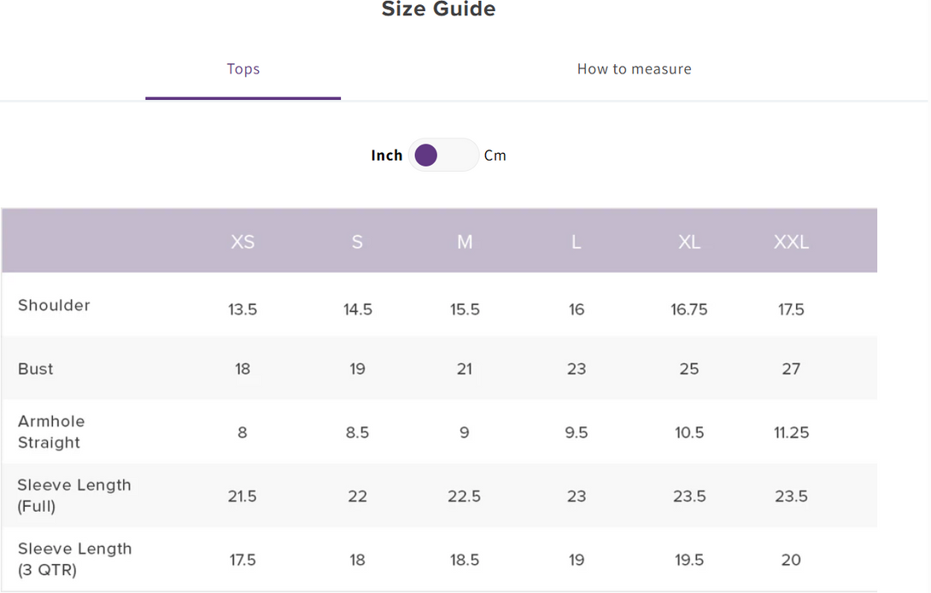Click the Cm unit label
The height and width of the screenshot is (593, 931).
(x=495, y=156)
